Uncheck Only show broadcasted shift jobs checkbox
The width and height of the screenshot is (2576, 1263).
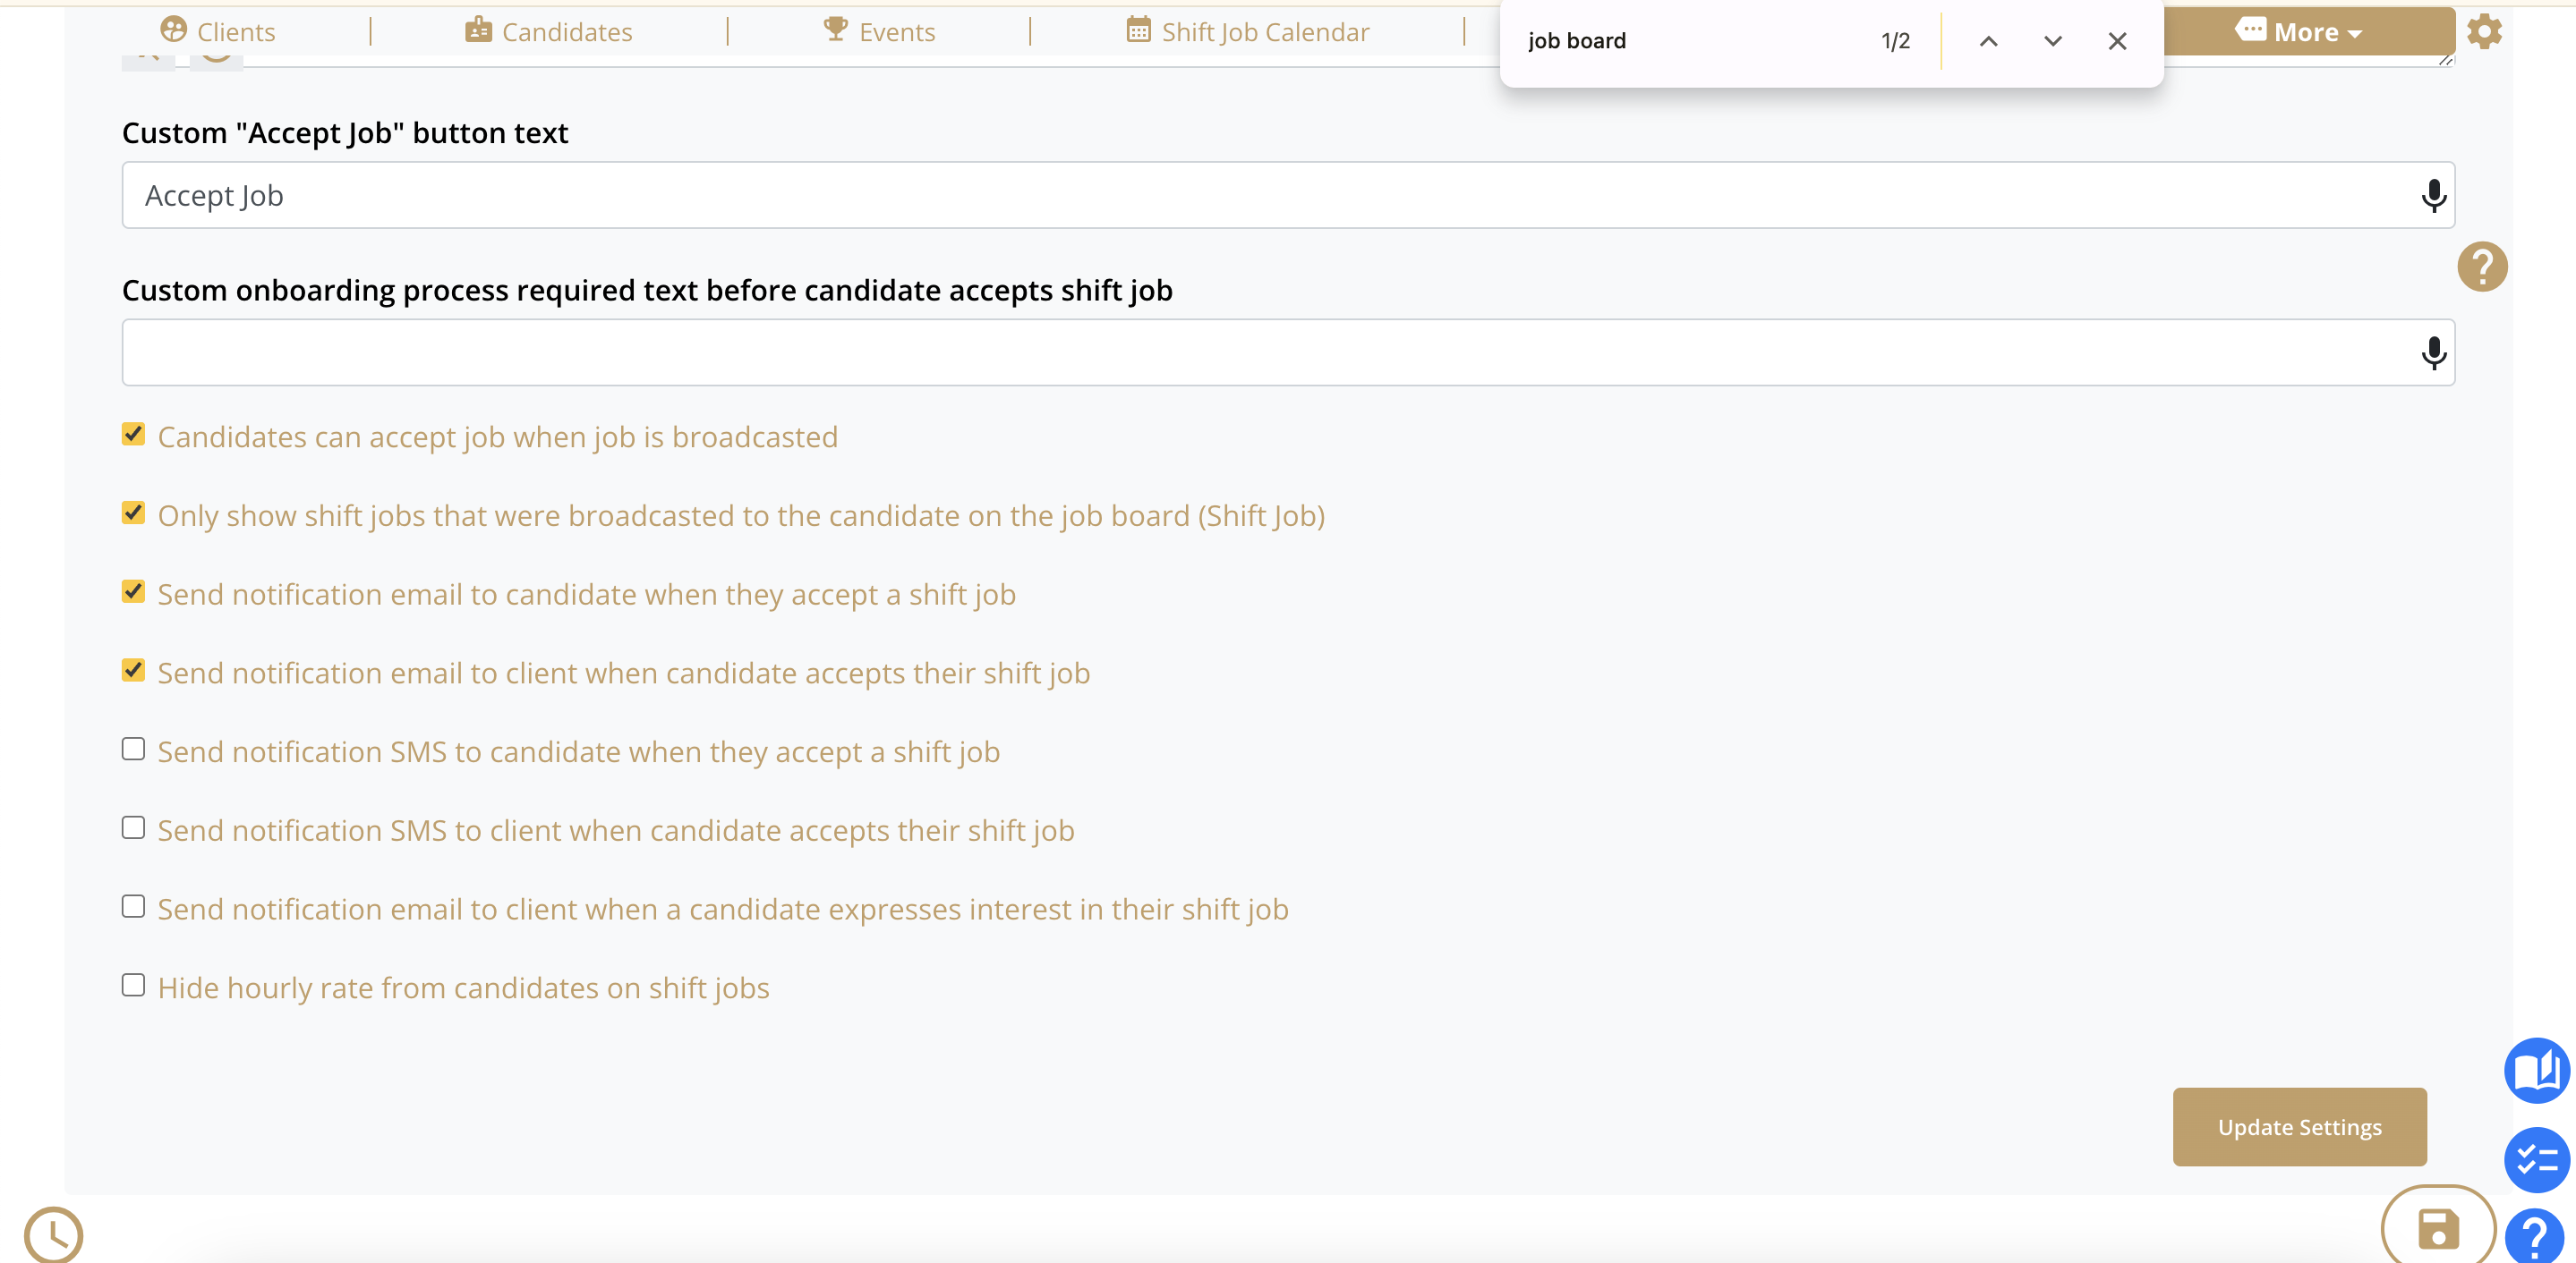pyautogui.click(x=133, y=513)
